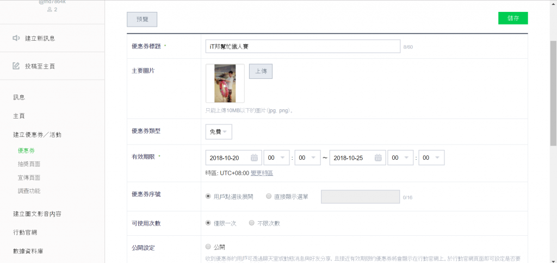This screenshot has height=263, width=557.
Task: Click the pencil icon beside 投稿至主頁
Action: pyautogui.click(x=16, y=66)
